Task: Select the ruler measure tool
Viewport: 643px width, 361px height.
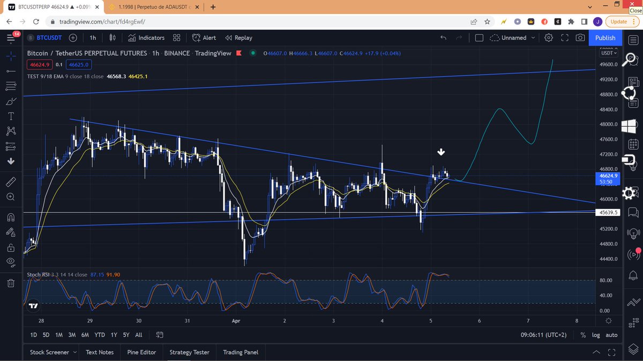Action: (x=11, y=182)
